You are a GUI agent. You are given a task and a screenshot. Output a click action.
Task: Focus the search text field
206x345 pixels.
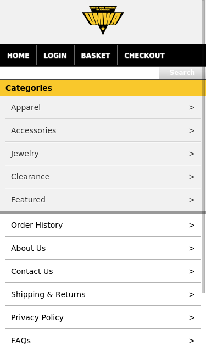pyautogui.click(x=79, y=73)
